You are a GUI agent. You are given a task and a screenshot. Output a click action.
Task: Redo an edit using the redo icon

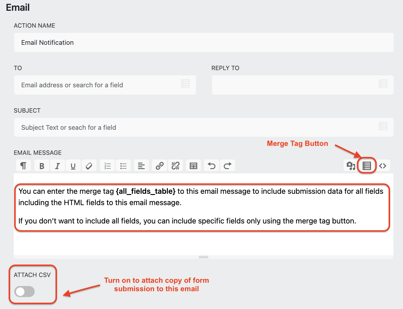click(227, 165)
